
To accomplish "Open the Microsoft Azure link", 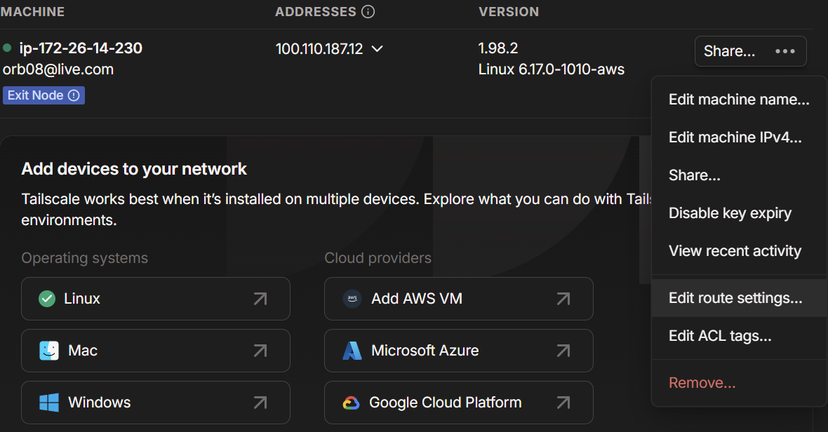I will 459,351.
